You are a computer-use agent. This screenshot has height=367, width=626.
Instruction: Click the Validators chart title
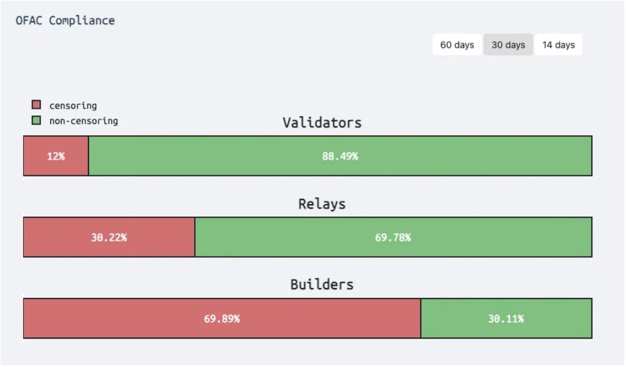coord(322,123)
